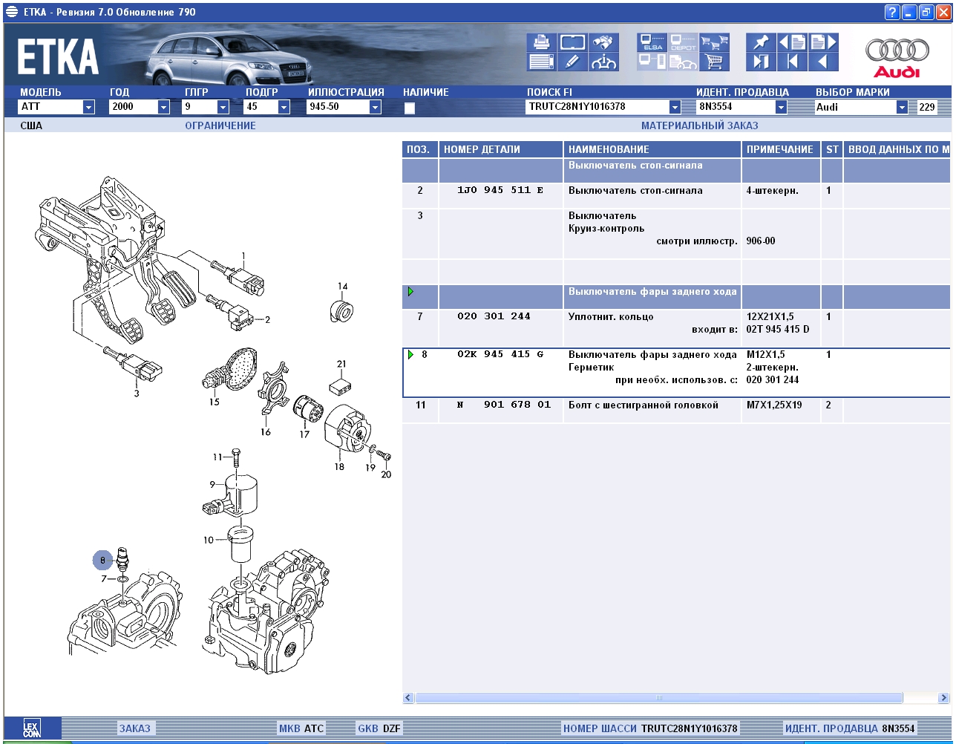The height and width of the screenshot is (744, 956).
Task: Expand the ВЫБОР МАРКИ Audi dropdown
Action: (902, 107)
